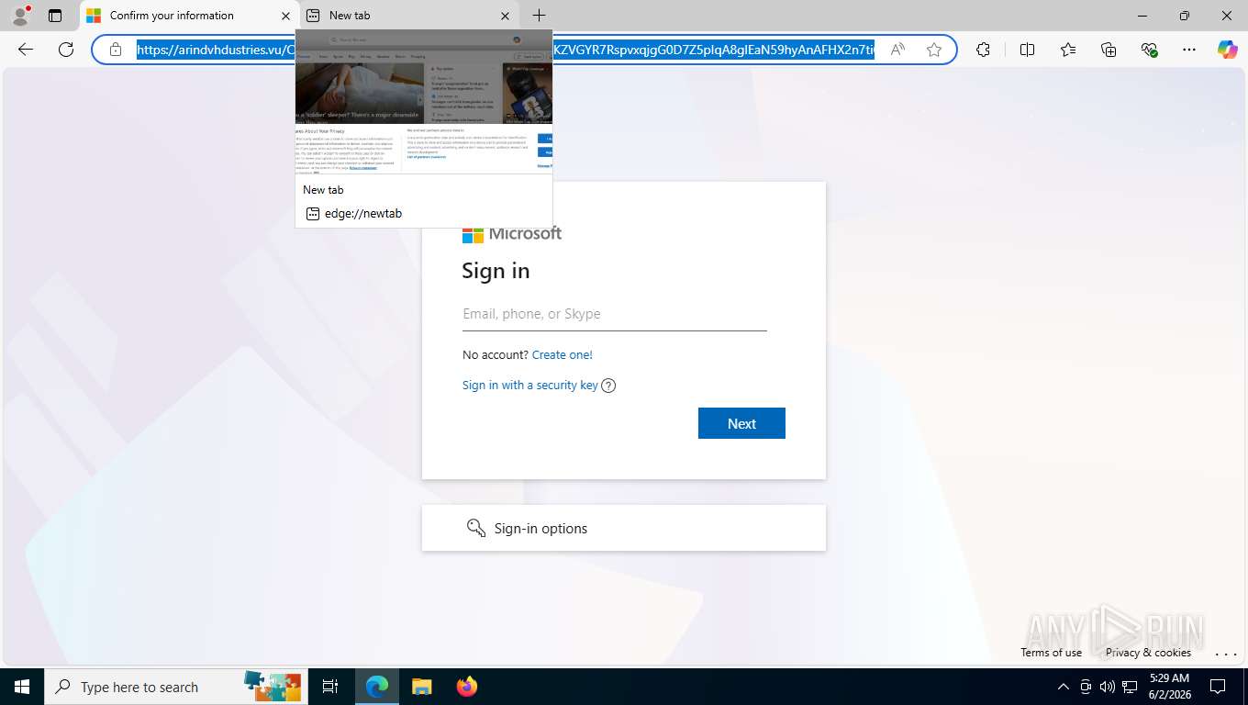Open the Windows Start menu

pos(22,687)
